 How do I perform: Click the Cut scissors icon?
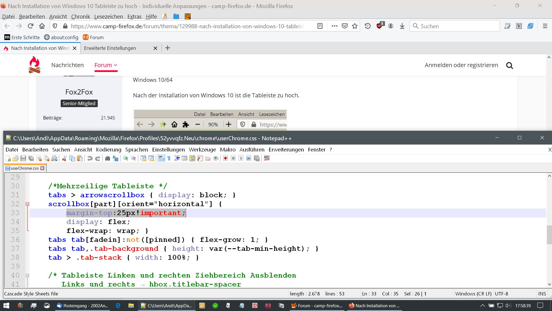point(64,158)
